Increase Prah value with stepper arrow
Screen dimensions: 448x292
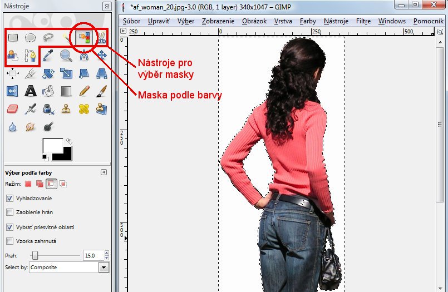pyautogui.click(x=106, y=253)
